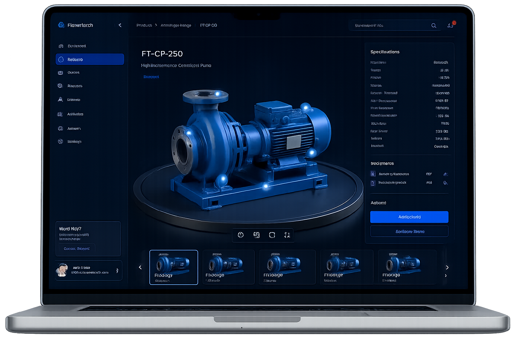Click the blue link under the pump subtitle
The image size is (513, 337).
151,77
